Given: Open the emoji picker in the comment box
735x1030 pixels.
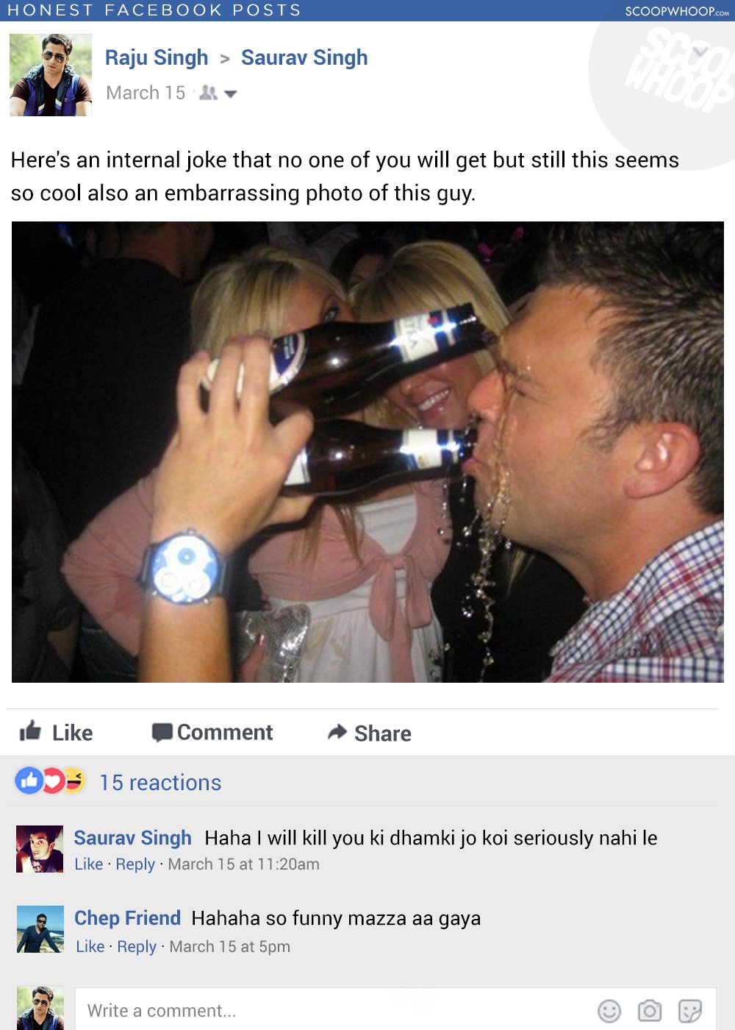Looking at the screenshot, I should pyautogui.click(x=609, y=1011).
